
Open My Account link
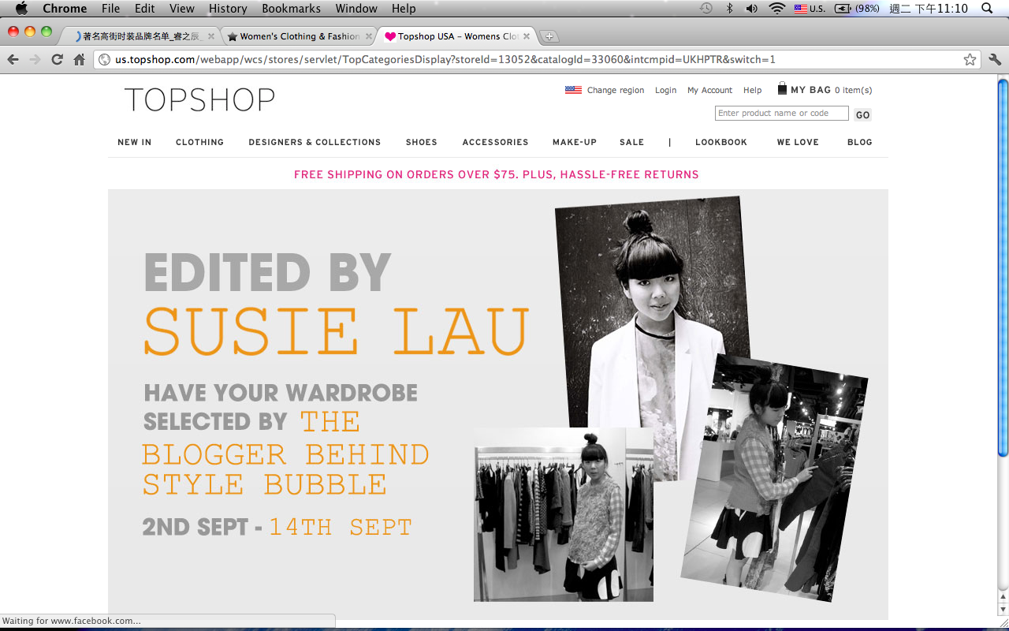coord(709,90)
